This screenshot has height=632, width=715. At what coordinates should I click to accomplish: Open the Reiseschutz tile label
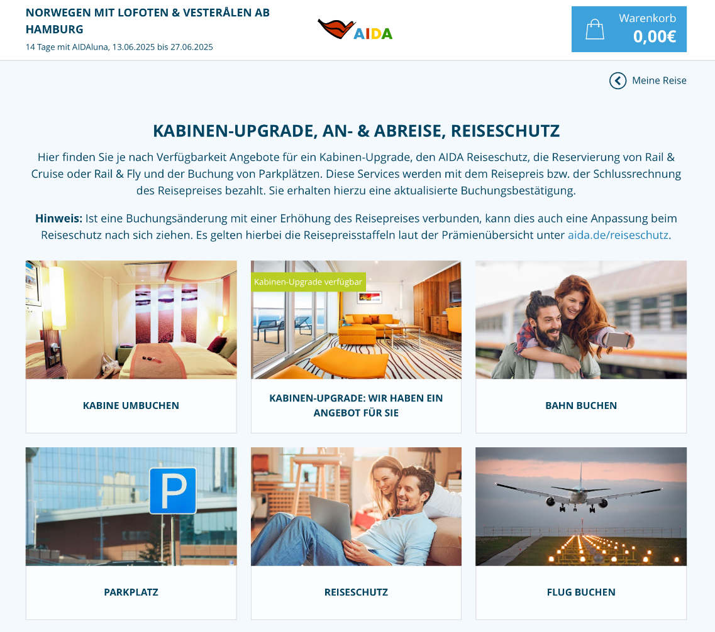pyautogui.click(x=356, y=592)
